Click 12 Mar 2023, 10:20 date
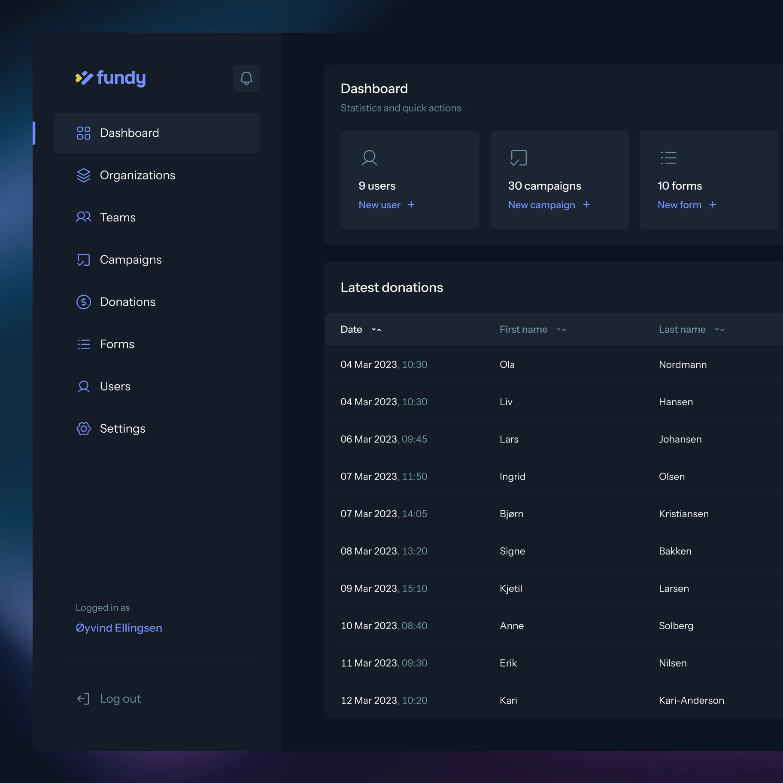The height and width of the screenshot is (783, 783). (x=384, y=701)
